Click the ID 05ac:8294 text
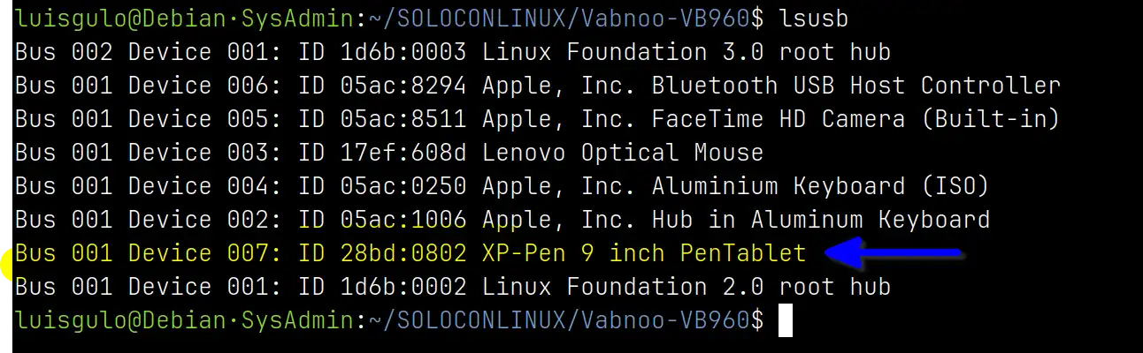This screenshot has width=1143, height=353. (x=382, y=86)
